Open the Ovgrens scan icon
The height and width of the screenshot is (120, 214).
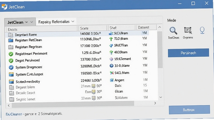click(x=188, y=30)
